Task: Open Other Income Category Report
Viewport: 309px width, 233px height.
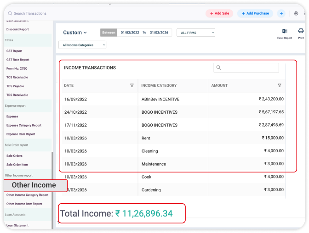Action: 27,195
